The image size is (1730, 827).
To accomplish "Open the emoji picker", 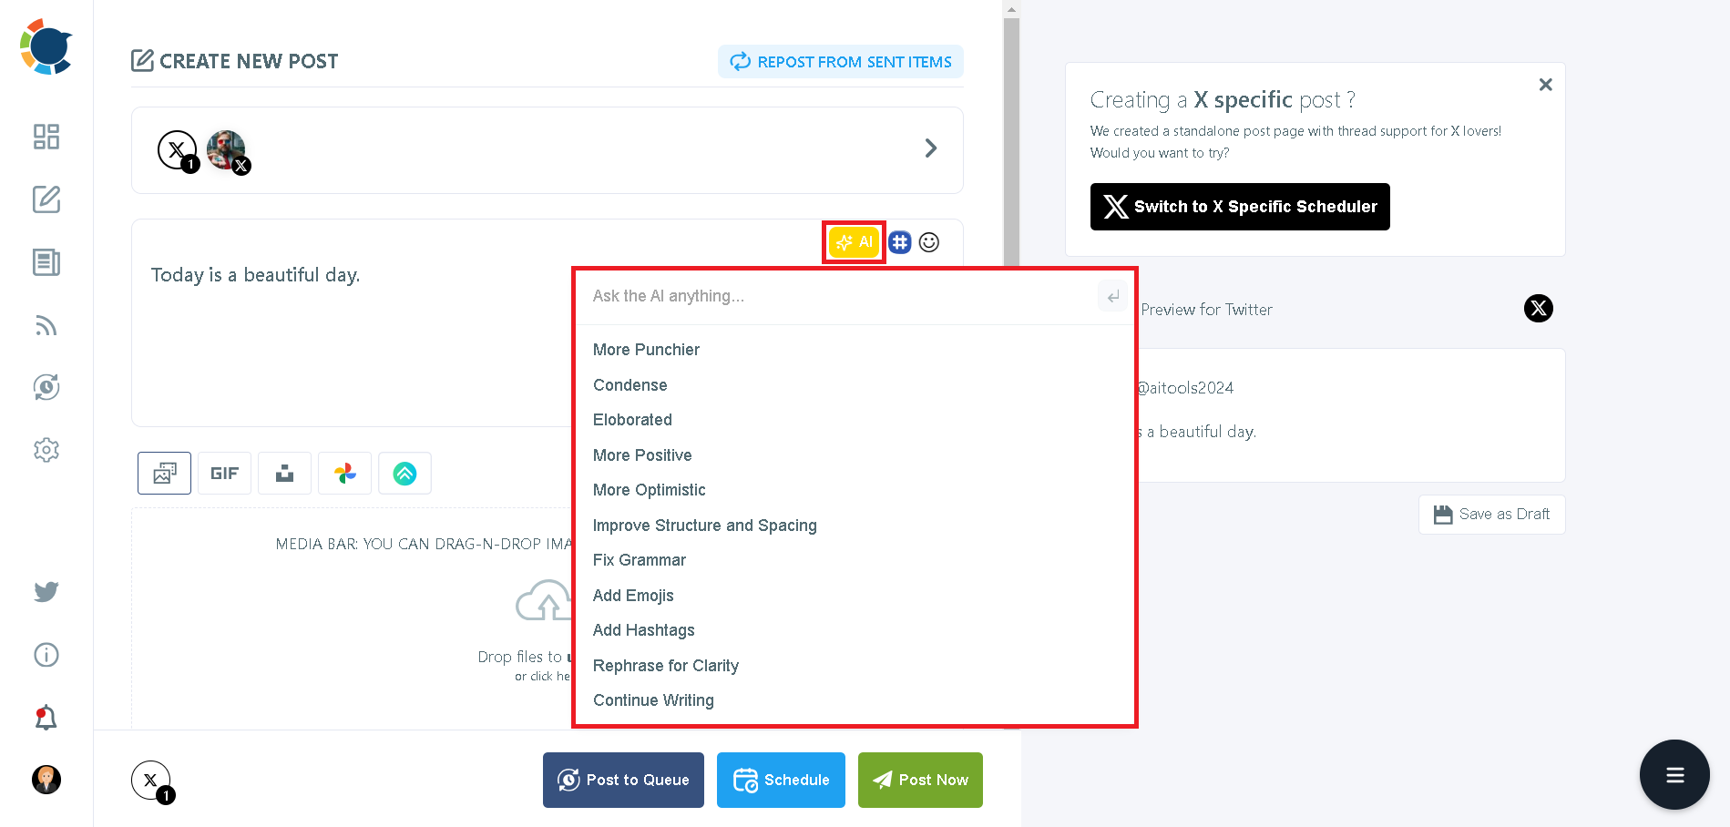I will (928, 241).
